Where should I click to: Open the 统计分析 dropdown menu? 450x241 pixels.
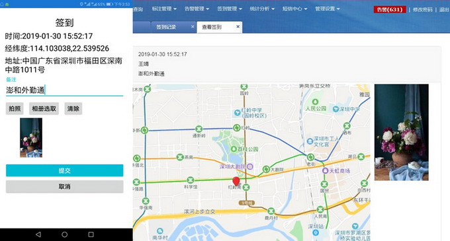click(x=262, y=9)
